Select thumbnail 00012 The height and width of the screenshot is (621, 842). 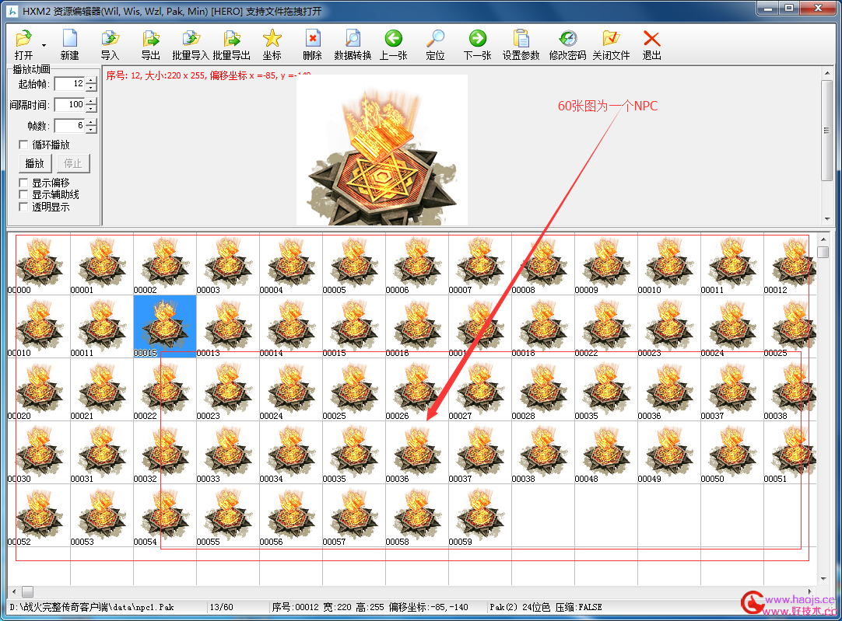pos(789,263)
